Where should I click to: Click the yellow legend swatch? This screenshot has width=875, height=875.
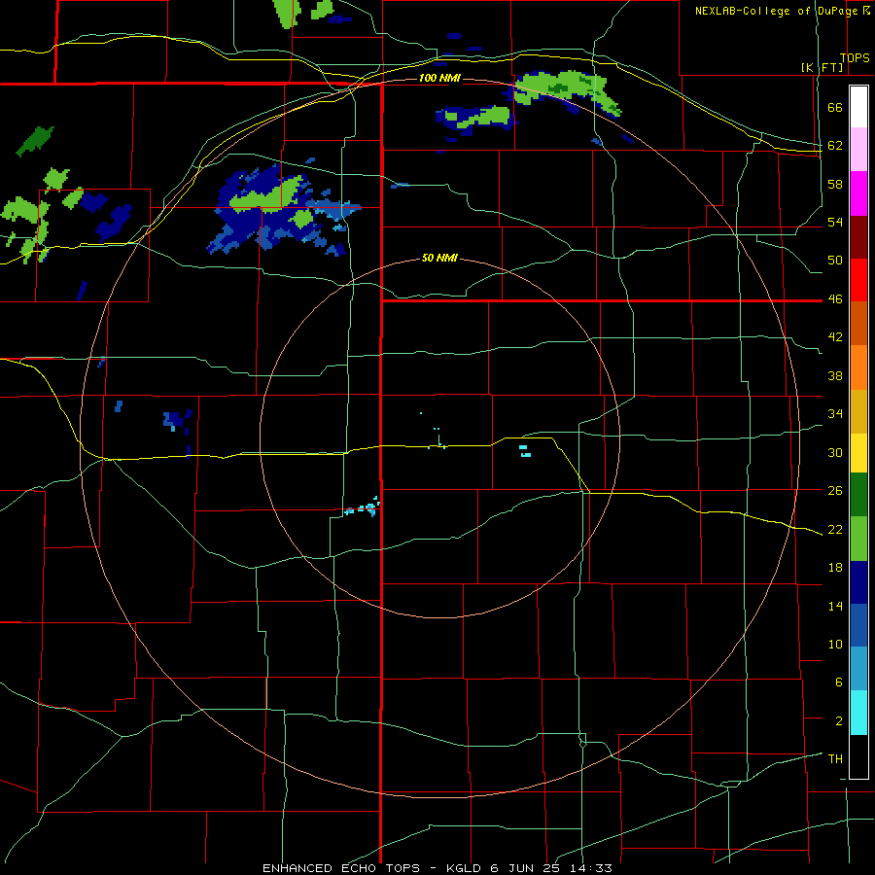858,452
